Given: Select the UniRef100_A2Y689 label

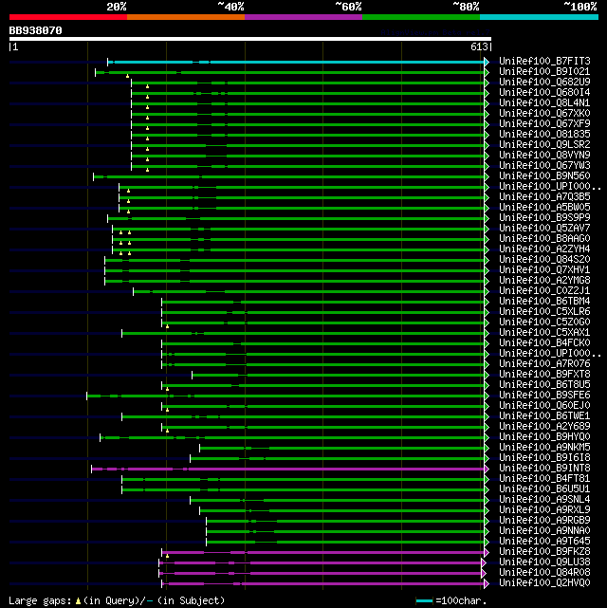Looking at the screenshot, I should click(544, 427).
